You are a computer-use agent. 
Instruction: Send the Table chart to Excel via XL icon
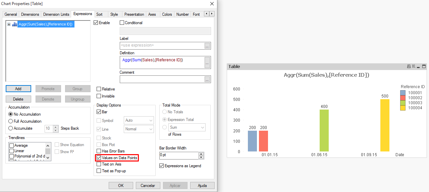414,66
